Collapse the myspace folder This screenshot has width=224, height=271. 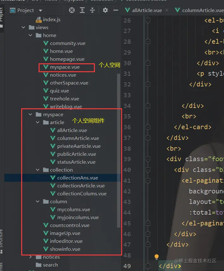pyautogui.click(x=30, y=114)
